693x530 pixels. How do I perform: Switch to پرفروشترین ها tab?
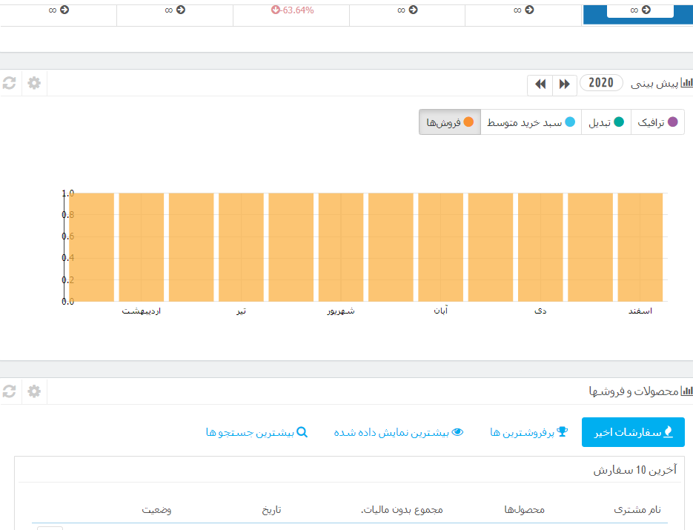[529, 432]
